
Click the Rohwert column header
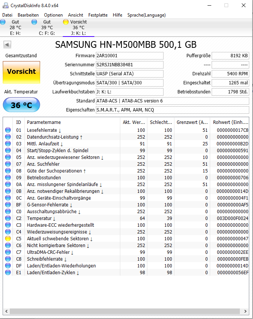click(230, 122)
